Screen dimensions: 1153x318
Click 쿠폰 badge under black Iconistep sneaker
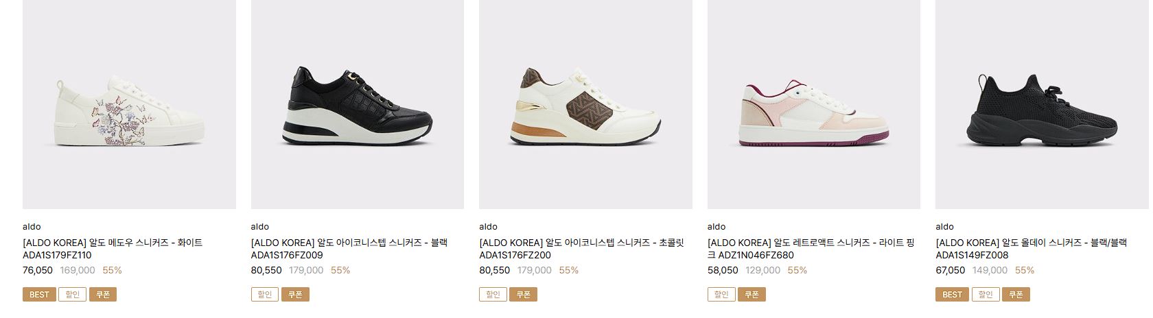[x=295, y=295]
